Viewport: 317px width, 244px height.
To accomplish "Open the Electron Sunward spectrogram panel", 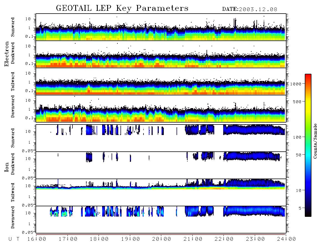I will pos(161,27).
